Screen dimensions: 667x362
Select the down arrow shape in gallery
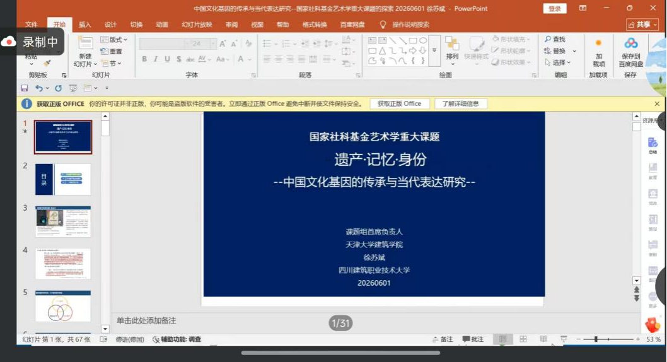click(x=423, y=50)
